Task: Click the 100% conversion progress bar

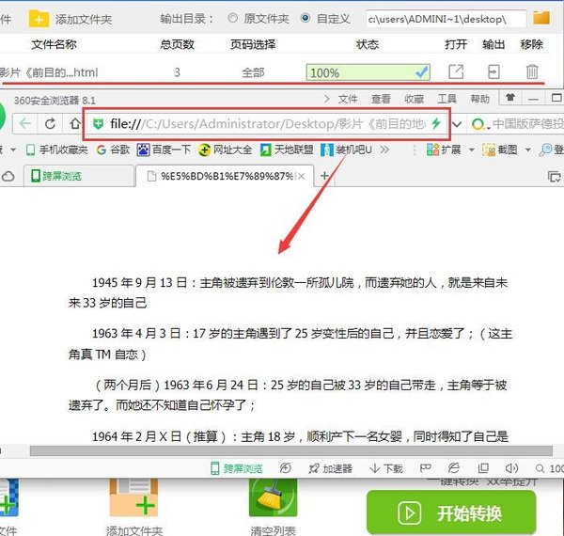Action: tap(368, 72)
